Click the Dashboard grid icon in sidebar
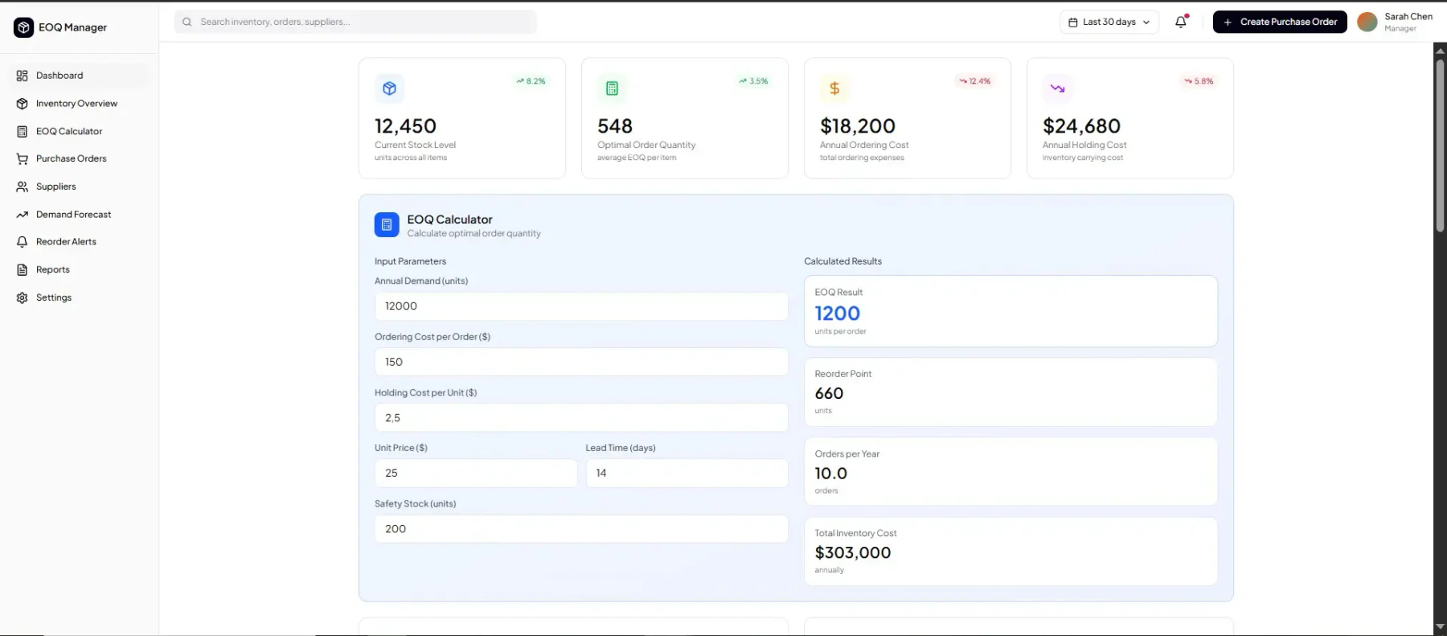The height and width of the screenshot is (636, 1447). click(23, 76)
